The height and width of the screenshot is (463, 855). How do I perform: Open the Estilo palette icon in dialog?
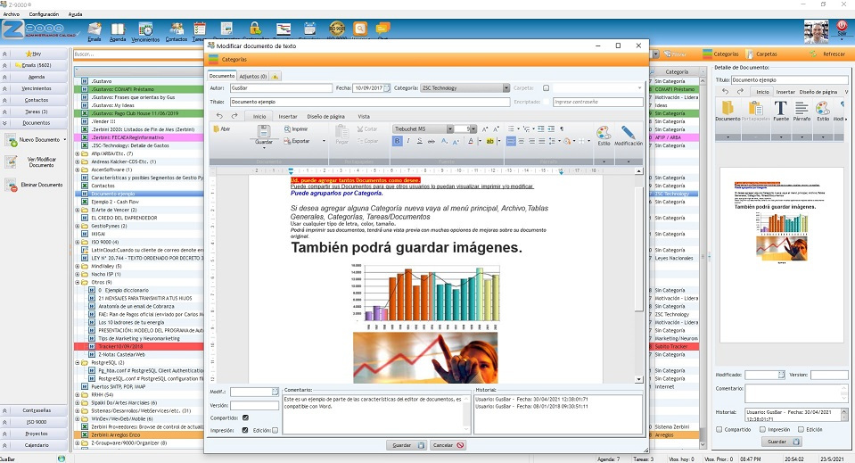point(604,132)
